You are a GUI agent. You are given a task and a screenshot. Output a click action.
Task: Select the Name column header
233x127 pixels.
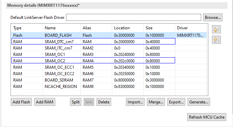pyautogui.click(x=62, y=28)
